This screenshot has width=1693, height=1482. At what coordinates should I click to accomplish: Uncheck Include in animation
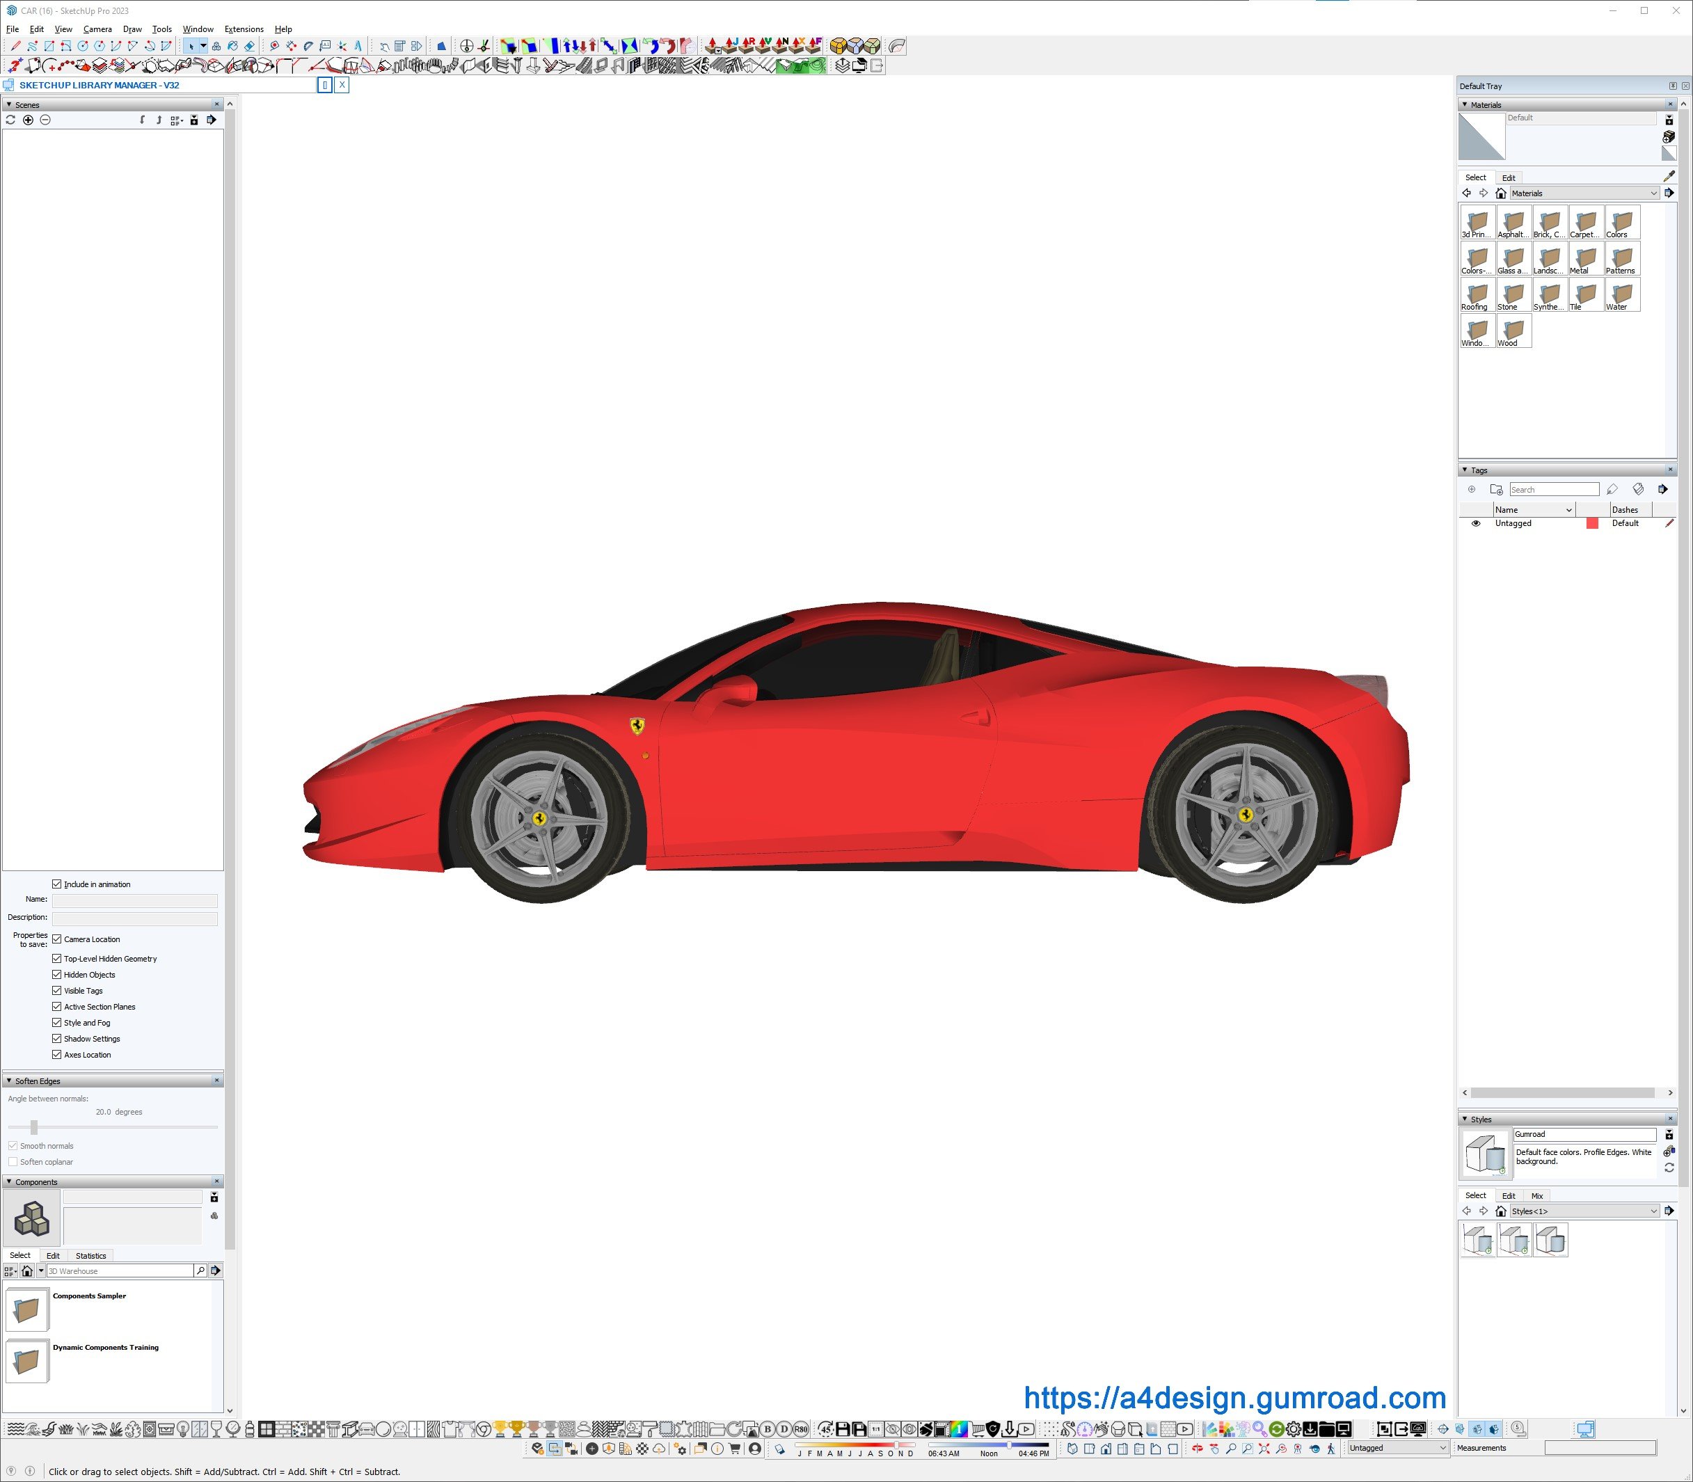57,884
